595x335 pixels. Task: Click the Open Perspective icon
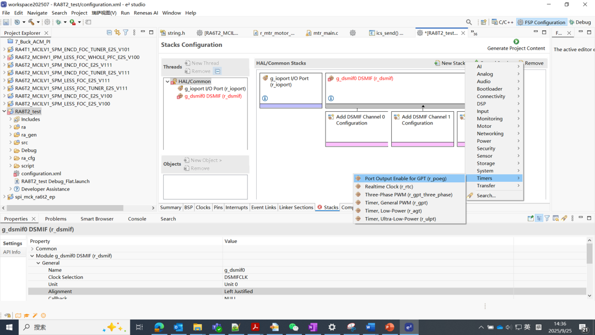484,22
